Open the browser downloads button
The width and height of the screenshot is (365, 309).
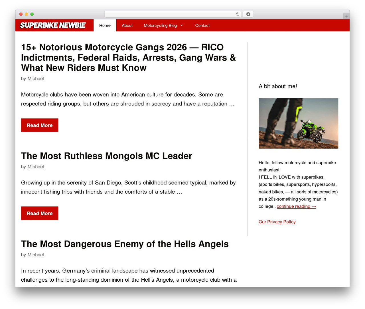tap(248, 14)
